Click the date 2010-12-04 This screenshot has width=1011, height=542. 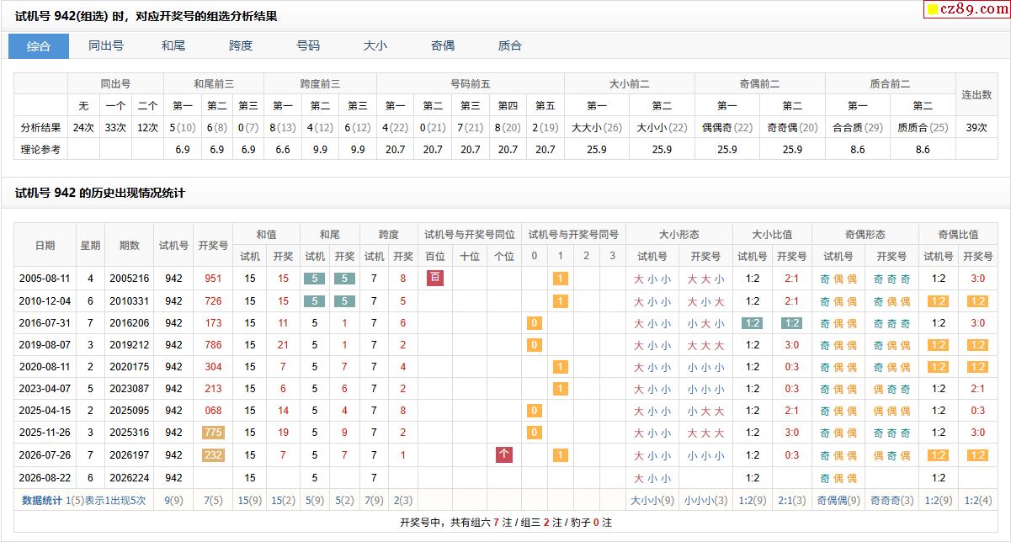pos(45,301)
